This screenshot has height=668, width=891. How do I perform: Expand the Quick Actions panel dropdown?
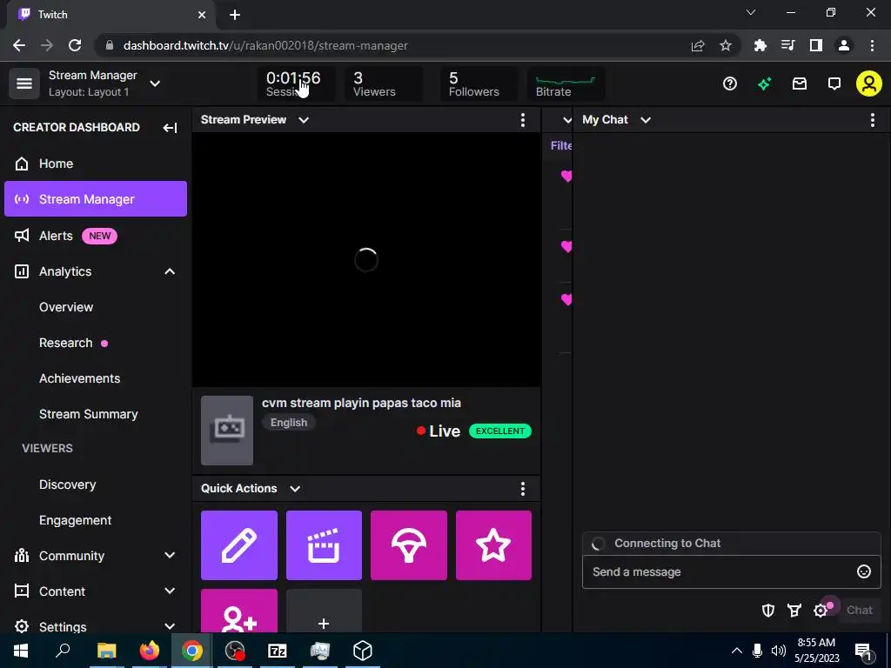click(295, 489)
